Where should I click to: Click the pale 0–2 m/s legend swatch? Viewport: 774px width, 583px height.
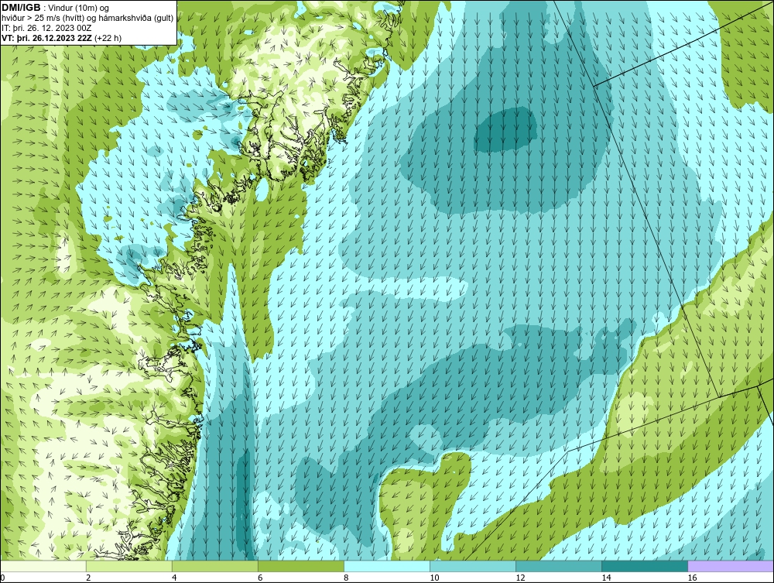tap(43, 566)
